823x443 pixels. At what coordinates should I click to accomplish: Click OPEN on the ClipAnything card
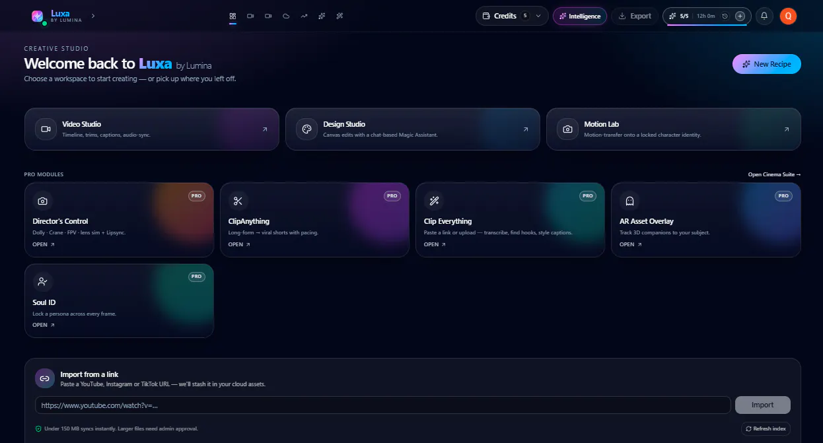coord(239,244)
